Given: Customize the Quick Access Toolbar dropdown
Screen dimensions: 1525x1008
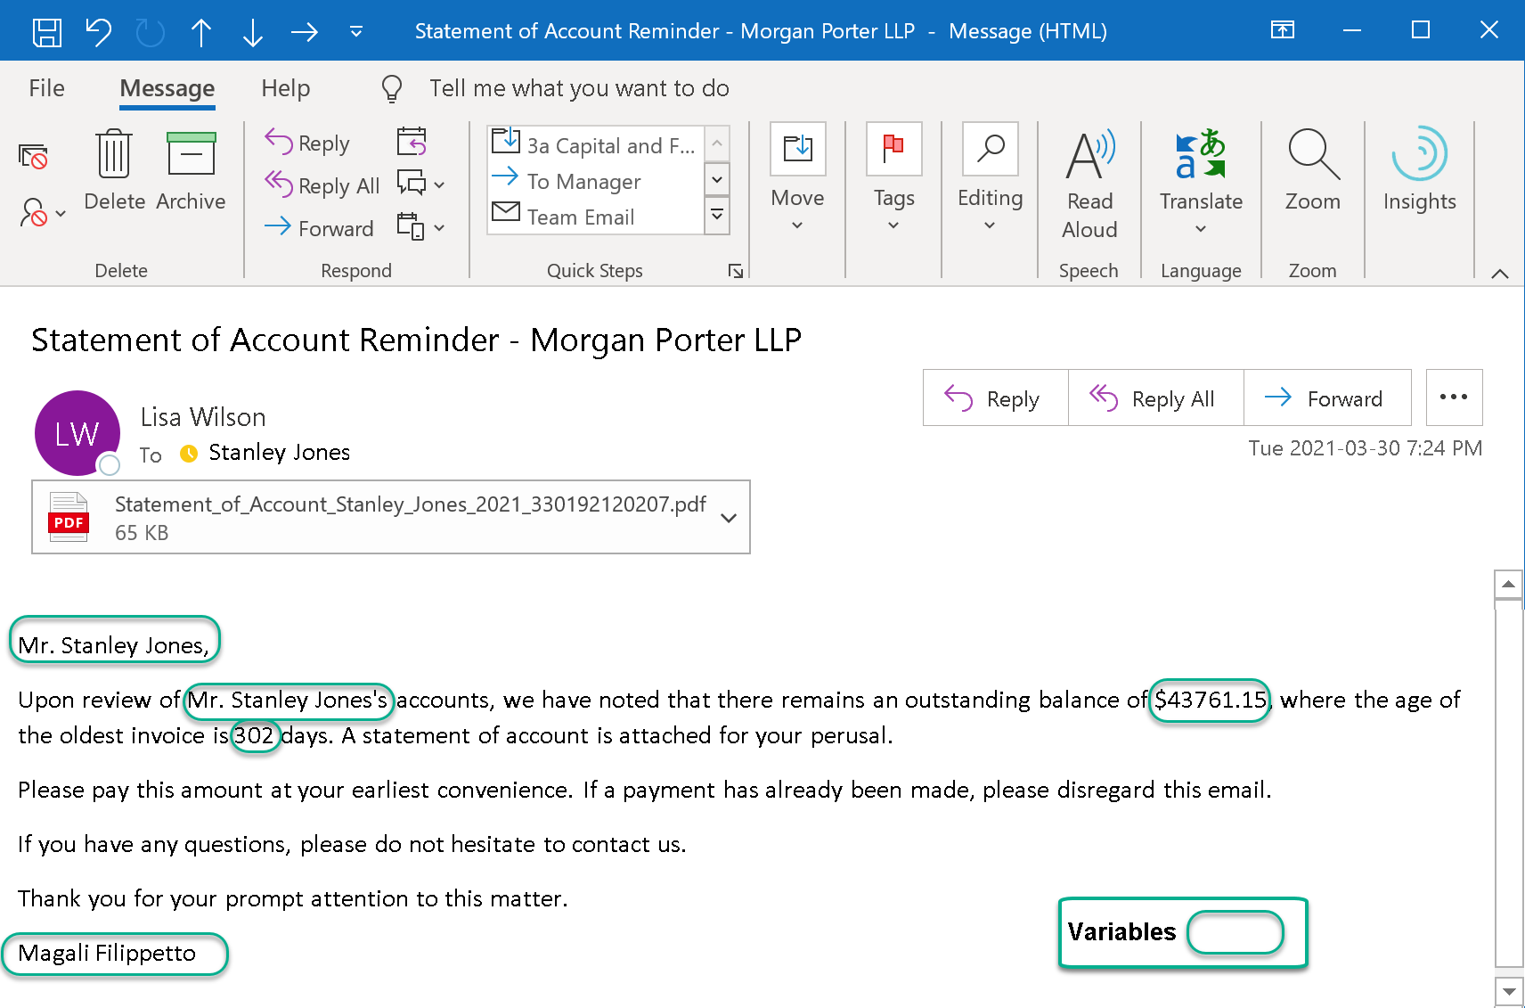Looking at the screenshot, I should [356, 32].
